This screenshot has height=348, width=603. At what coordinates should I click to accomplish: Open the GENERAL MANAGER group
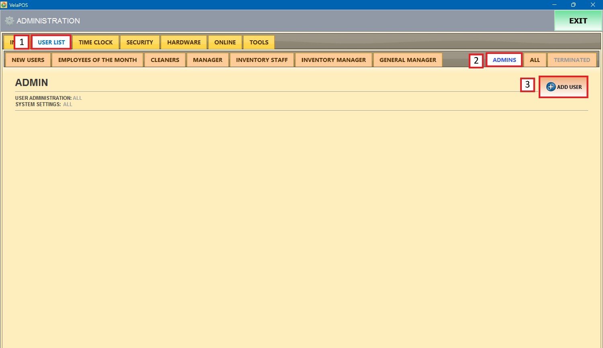(x=408, y=60)
